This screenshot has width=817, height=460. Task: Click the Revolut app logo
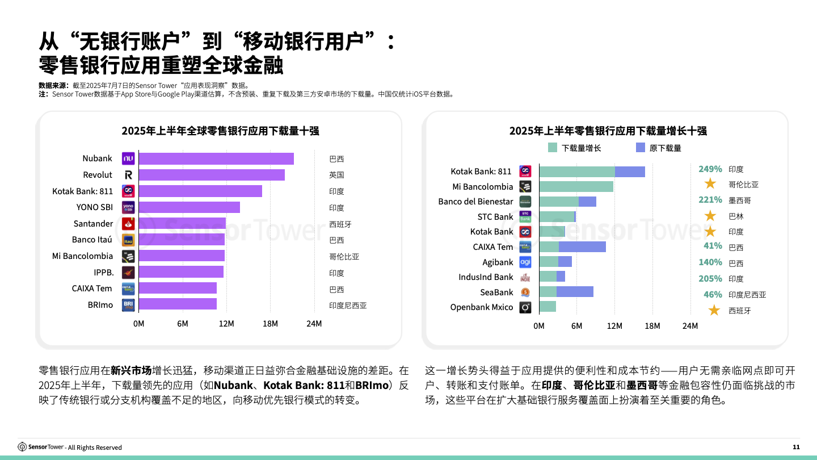pos(128,175)
